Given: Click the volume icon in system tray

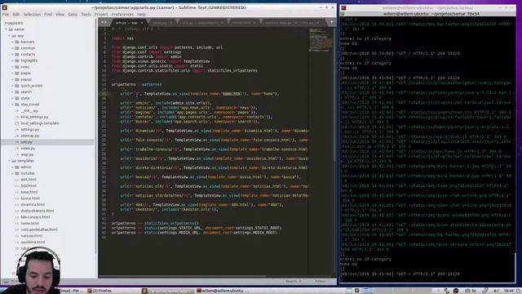Looking at the screenshot, I should point(496,291).
